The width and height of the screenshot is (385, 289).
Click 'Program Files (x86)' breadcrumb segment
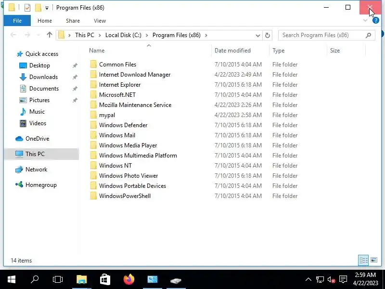click(x=176, y=35)
